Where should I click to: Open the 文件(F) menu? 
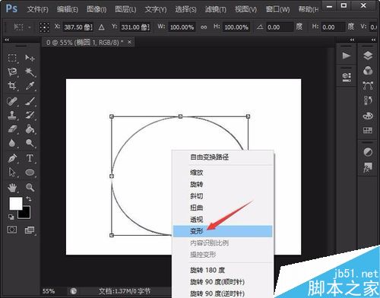coord(37,10)
